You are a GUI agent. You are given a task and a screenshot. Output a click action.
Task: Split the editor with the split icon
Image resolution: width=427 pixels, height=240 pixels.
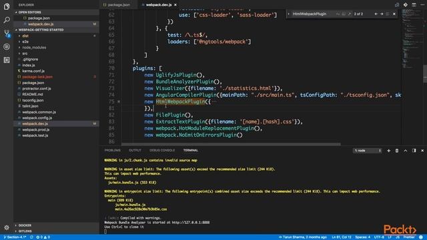(x=414, y=5)
